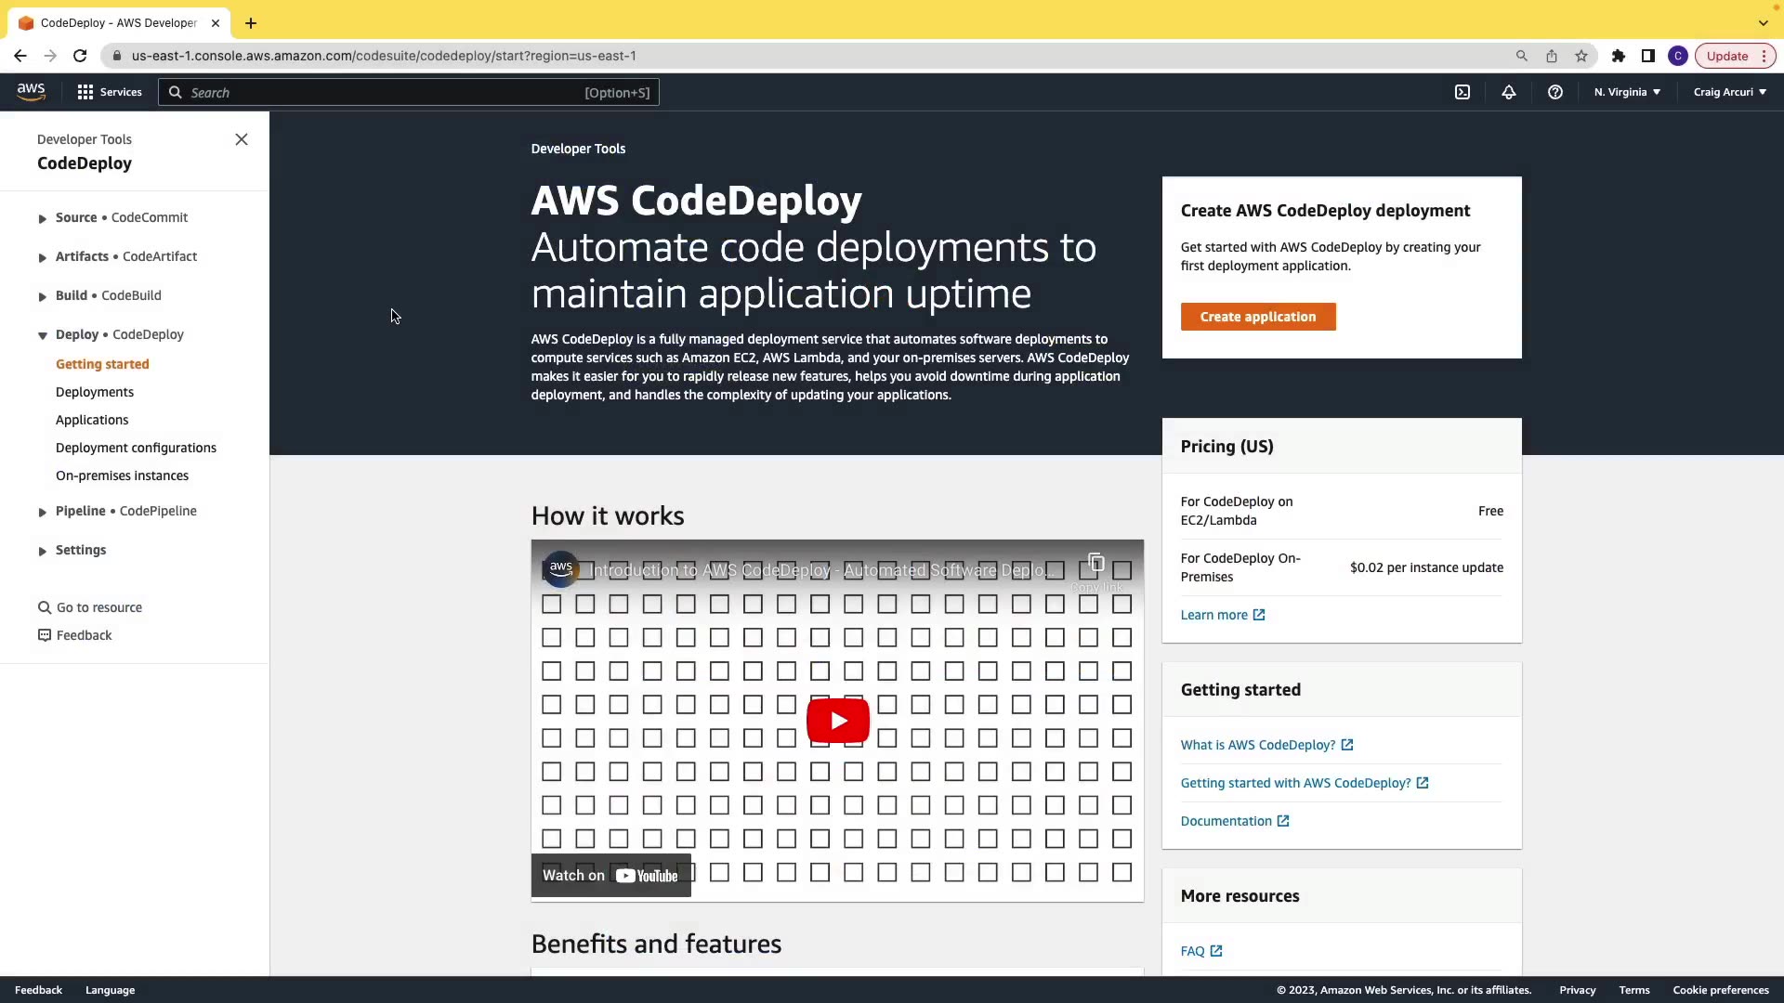Image resolution: width=1784 pixels, height=1003 pixels.
Task: Expand Source CodeCommit section
Action: tap(43, 218)
